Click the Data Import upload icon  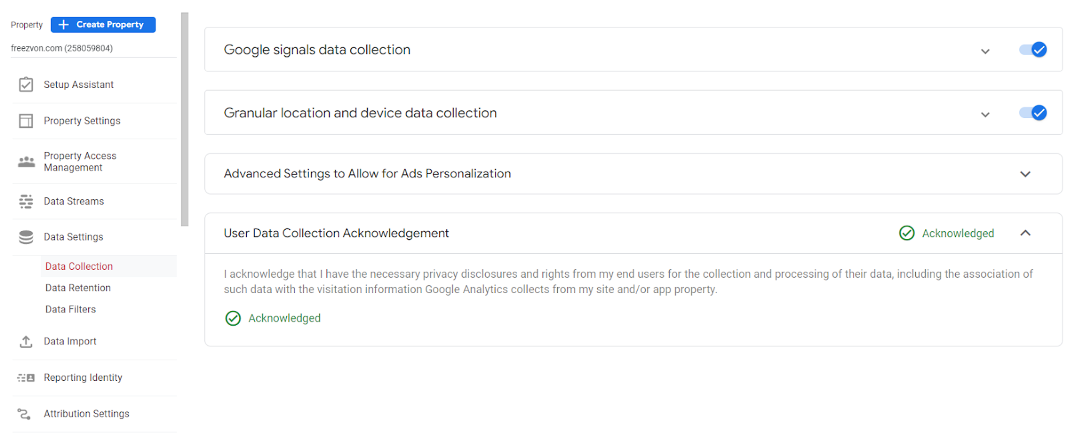(26, 342)
